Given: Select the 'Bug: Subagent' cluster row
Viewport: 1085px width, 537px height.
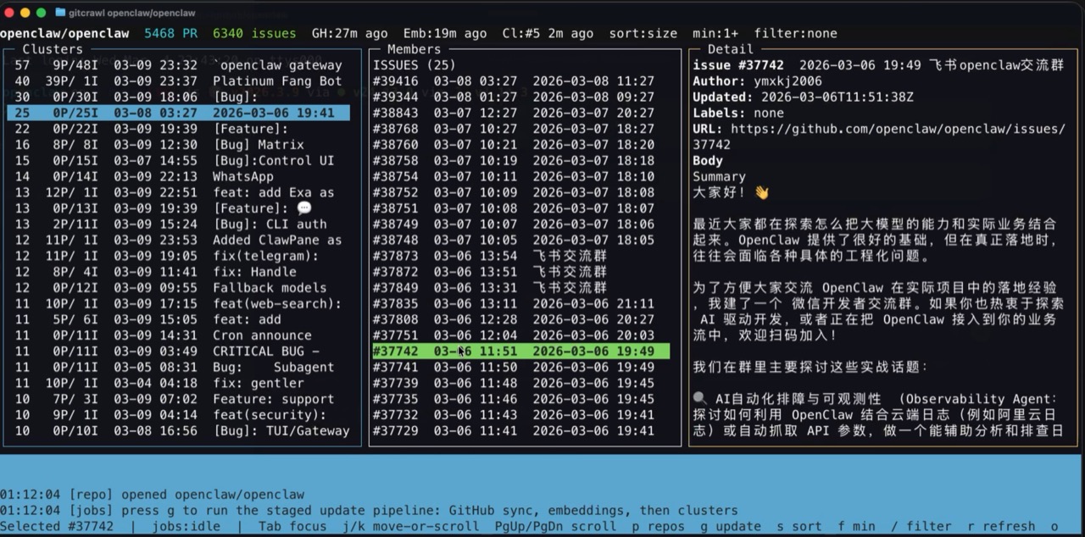Looking at the screenshot, I should pos(178,368).
